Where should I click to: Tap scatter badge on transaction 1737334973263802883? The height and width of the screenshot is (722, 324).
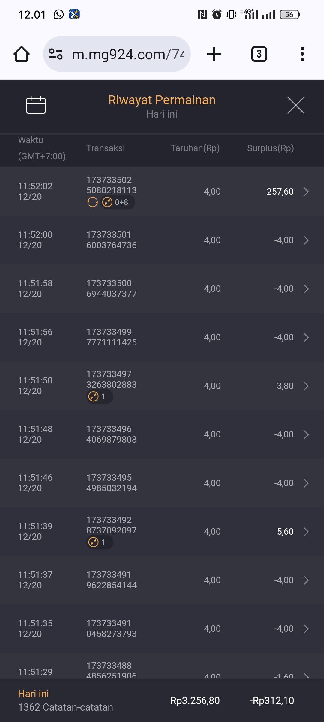[x=99, y=397]
